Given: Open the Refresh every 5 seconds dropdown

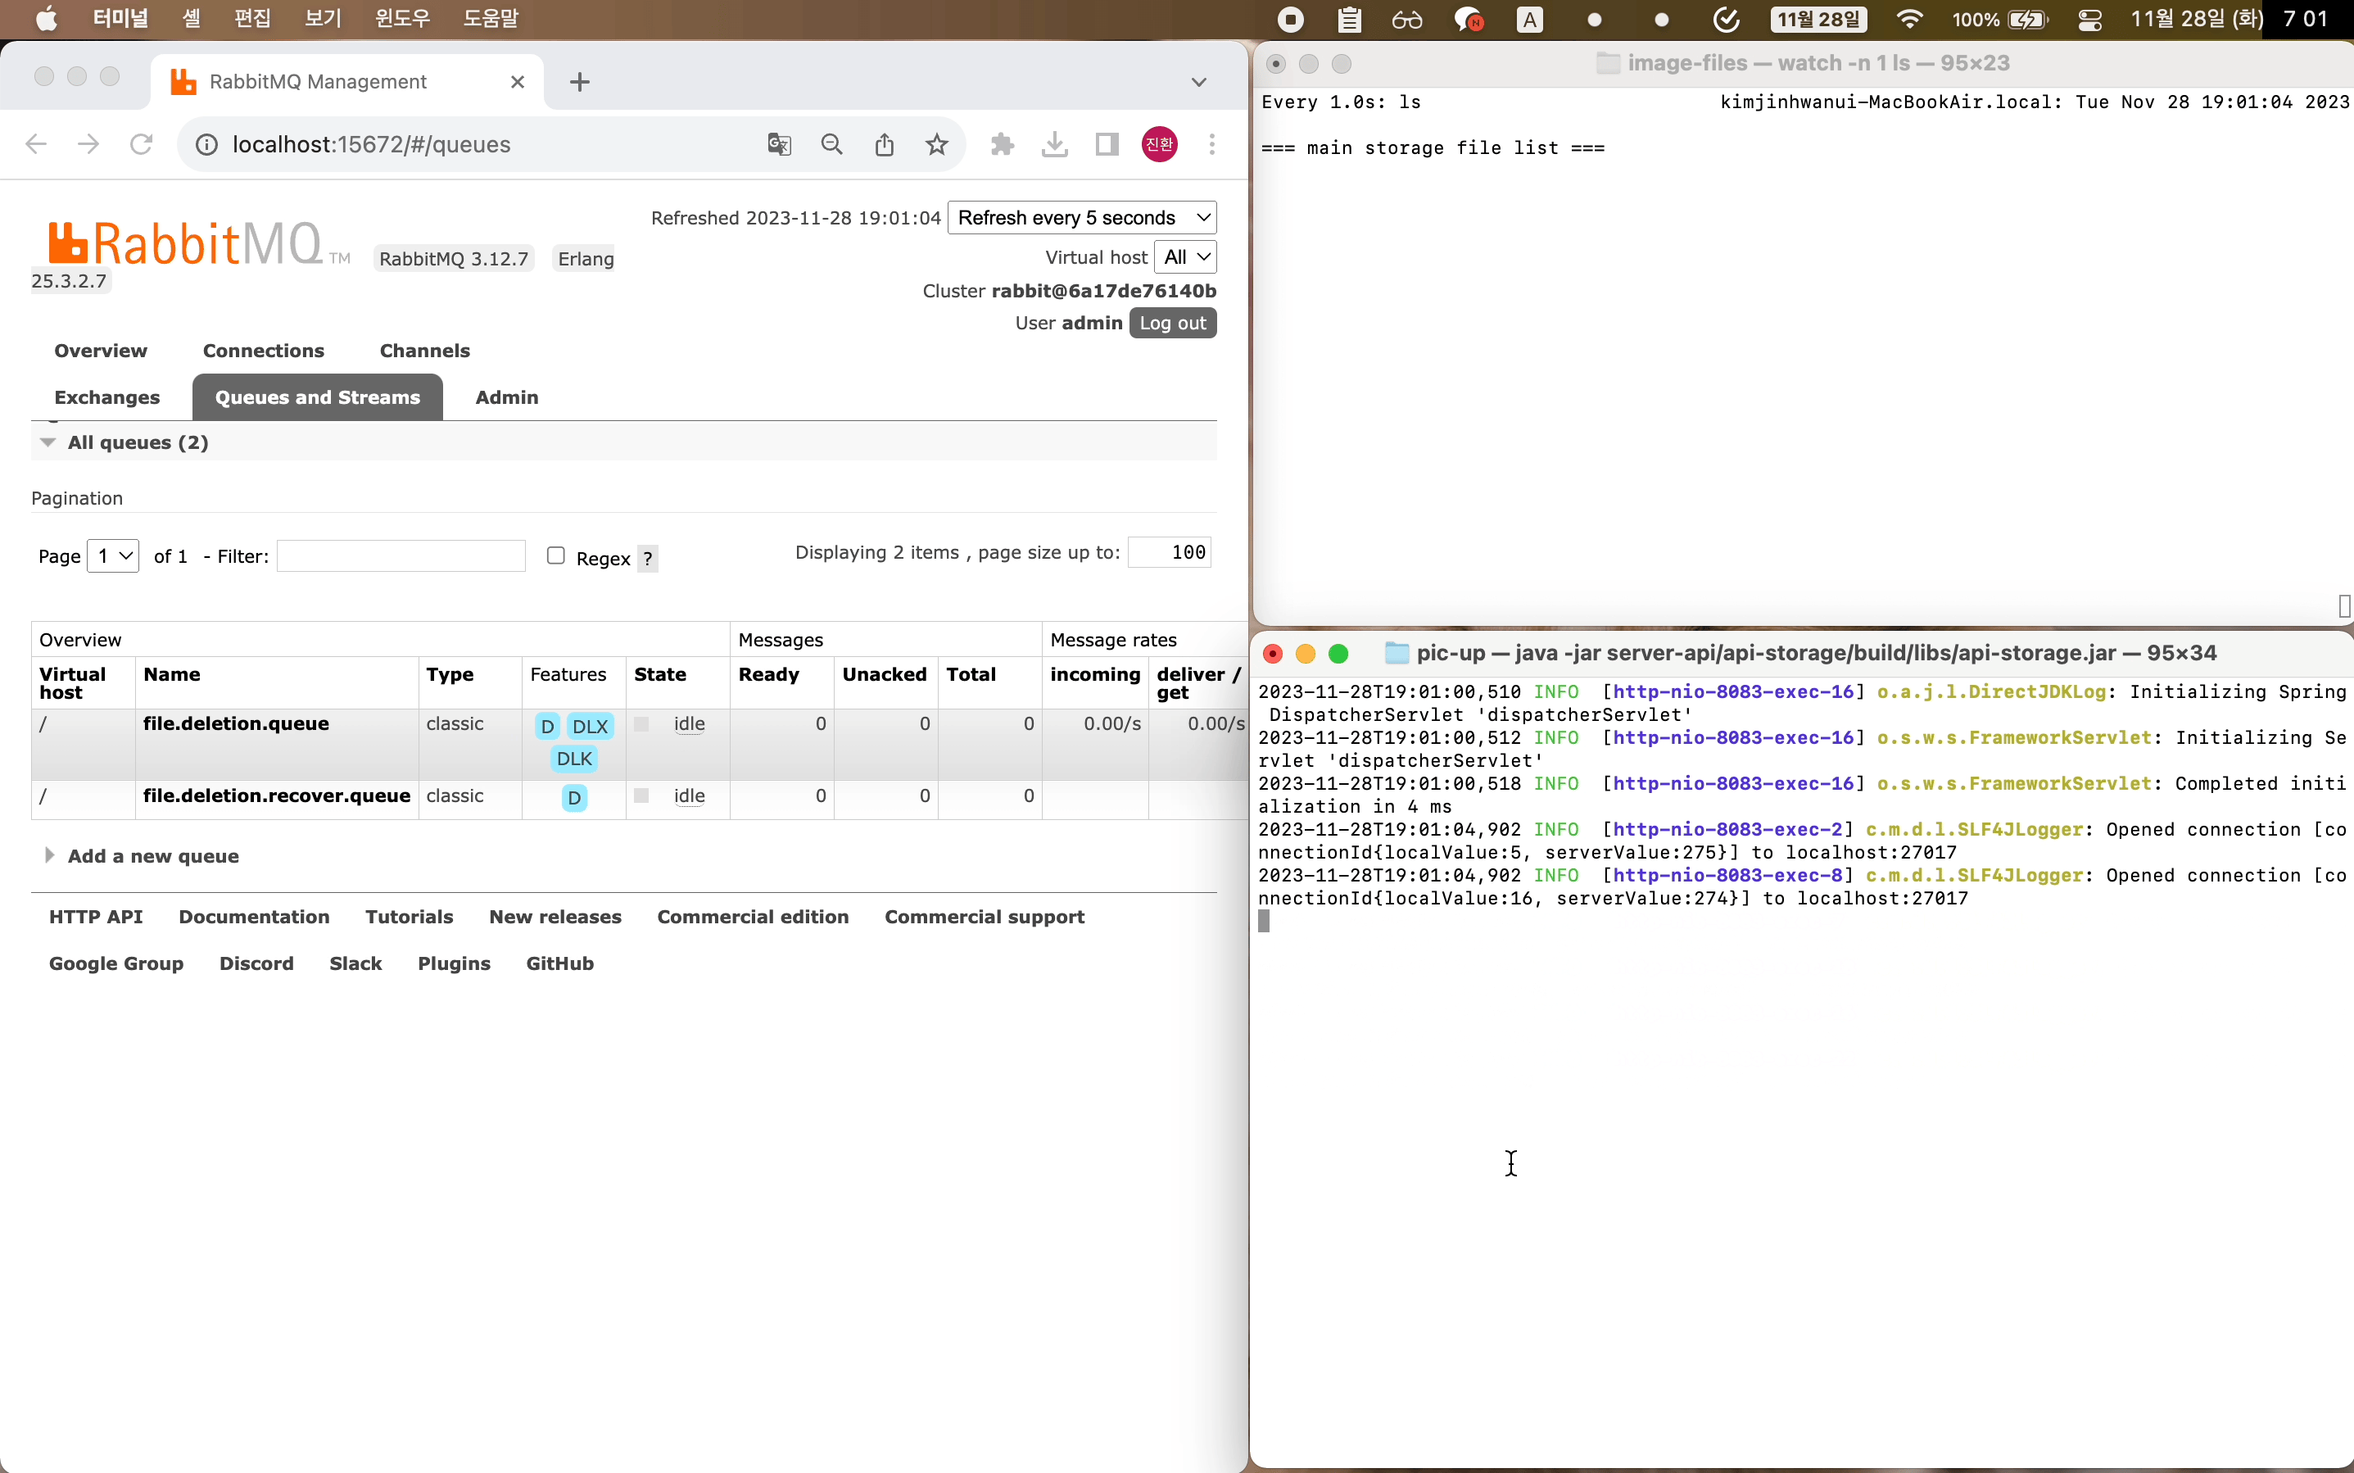Looking at the screenshot, I should (1081, 217).
